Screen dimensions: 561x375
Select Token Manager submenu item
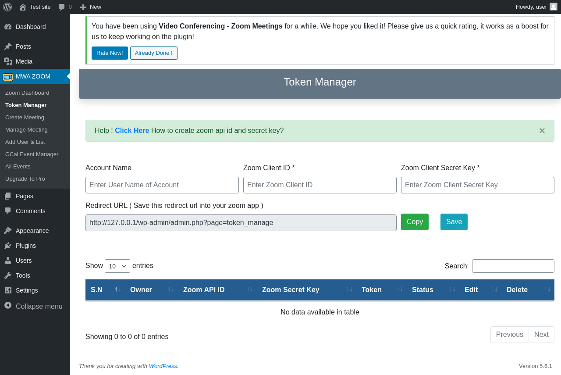point(26,105)
